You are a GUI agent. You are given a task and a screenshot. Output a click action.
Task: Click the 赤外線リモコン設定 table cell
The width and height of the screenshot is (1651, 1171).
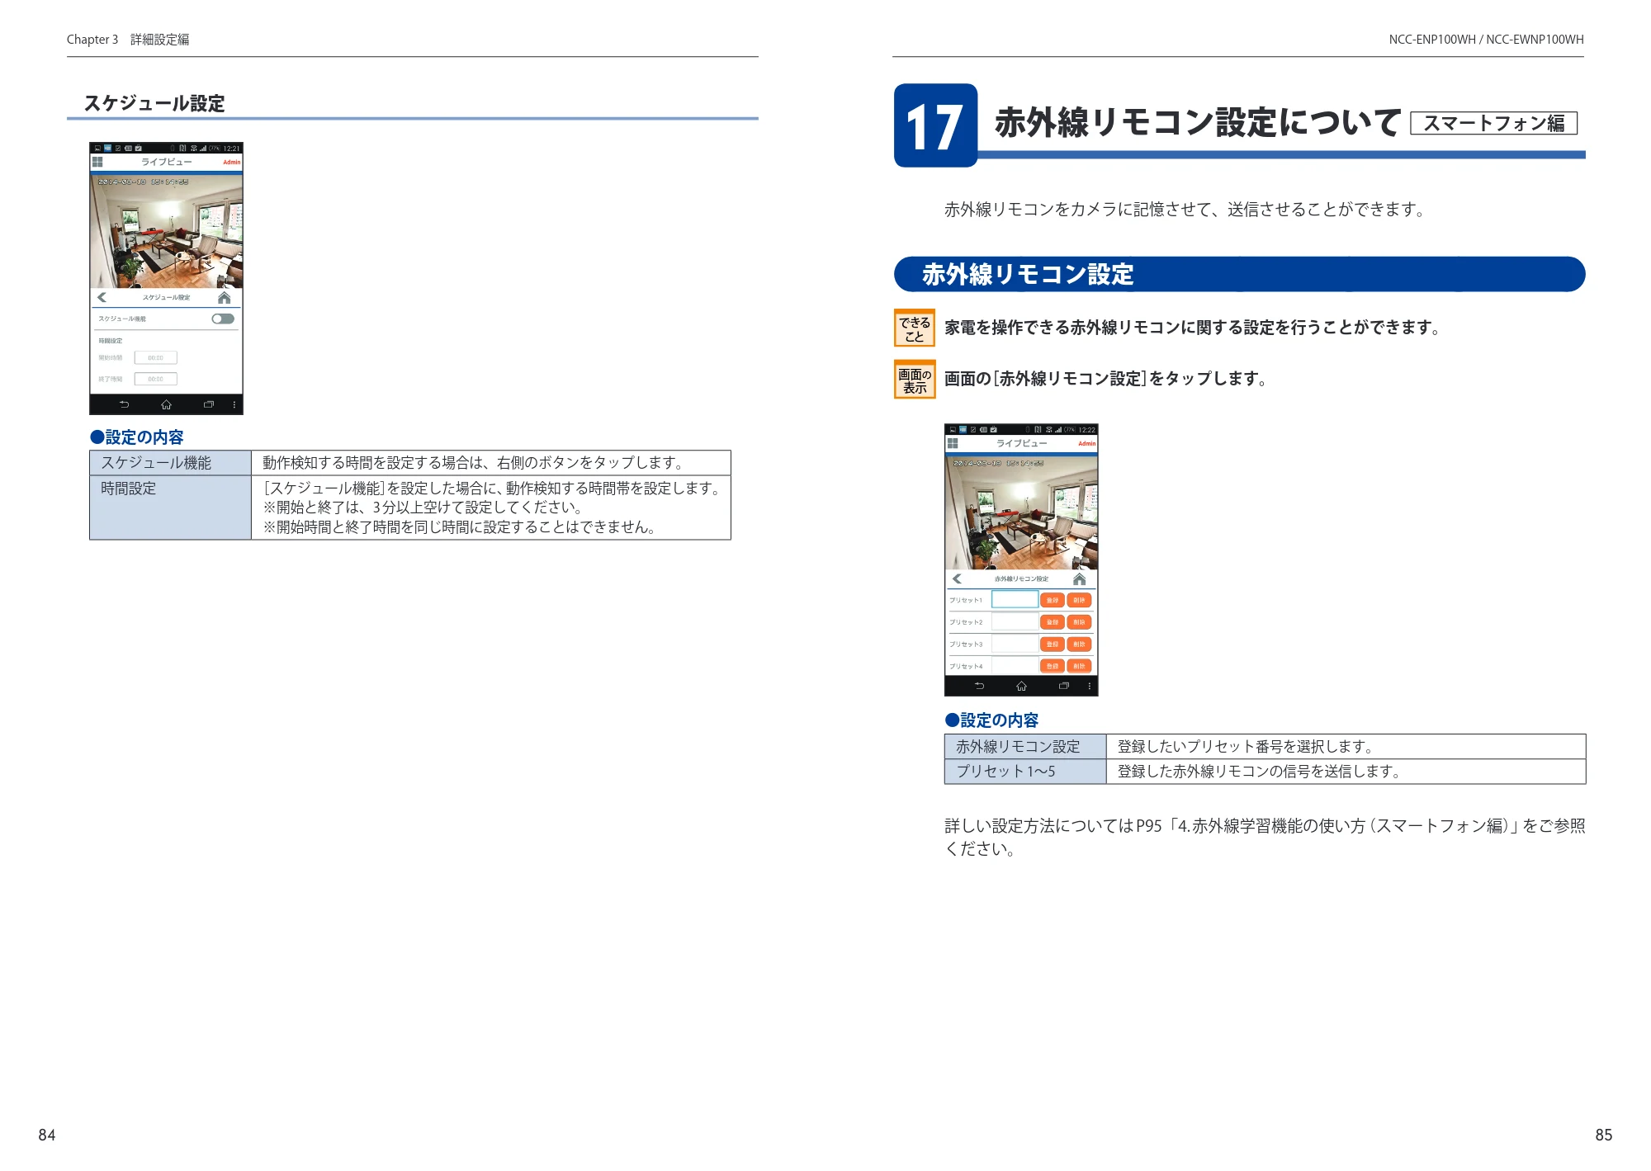tap(1026, 747)
